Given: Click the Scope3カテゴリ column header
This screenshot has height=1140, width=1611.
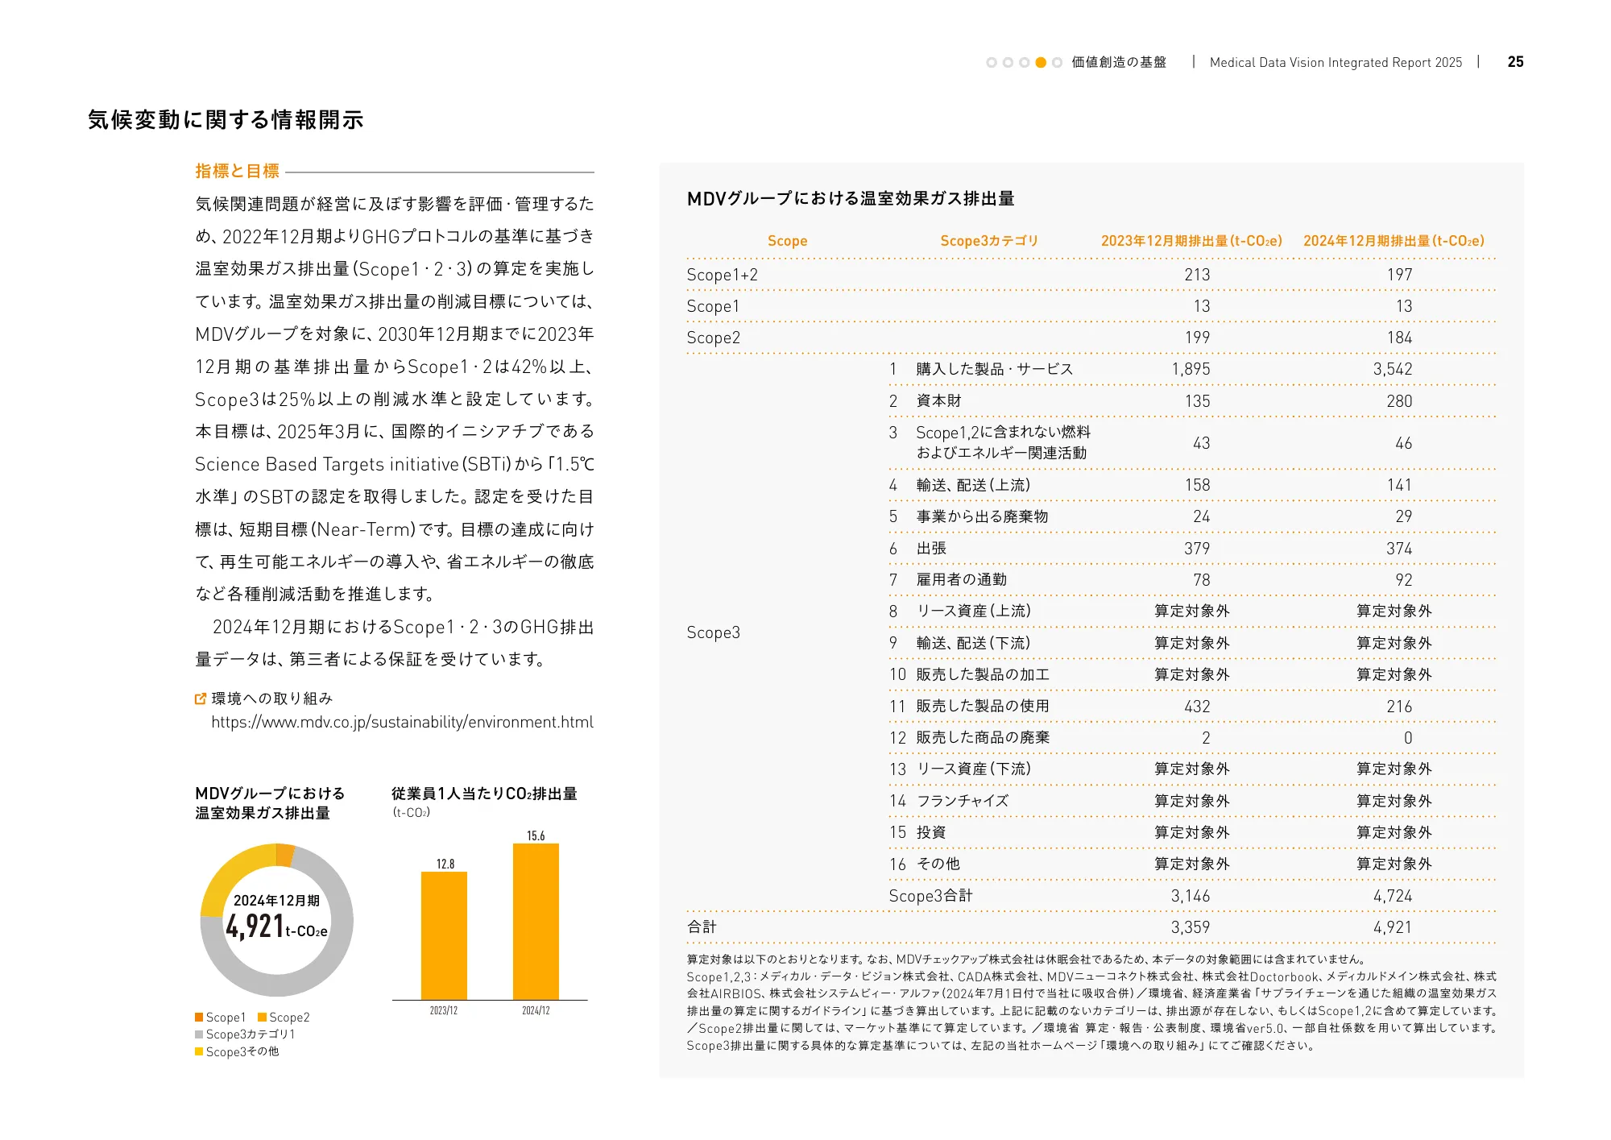Looking at the screenshot, I should pos(989,241).
